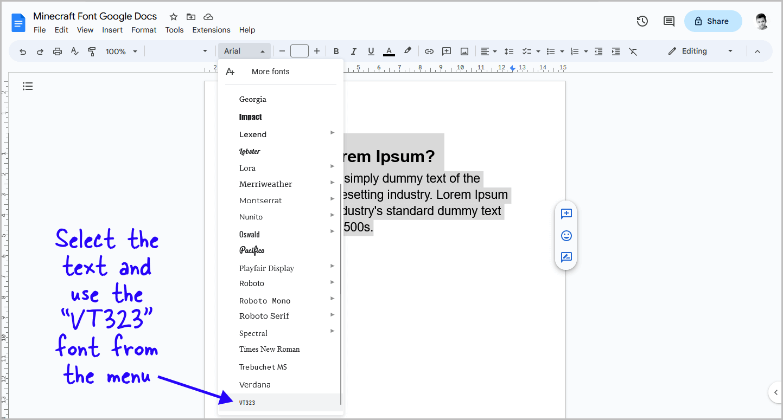This screenshot has width=783, height=420.
Task: Open the zoom 100% dropdown
Action: 122,51
